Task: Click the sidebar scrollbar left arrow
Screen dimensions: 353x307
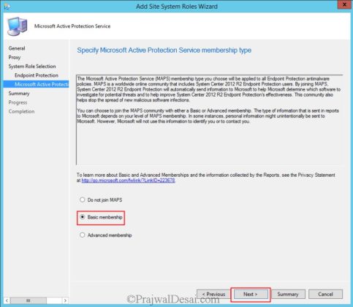Action: point(7,300)
